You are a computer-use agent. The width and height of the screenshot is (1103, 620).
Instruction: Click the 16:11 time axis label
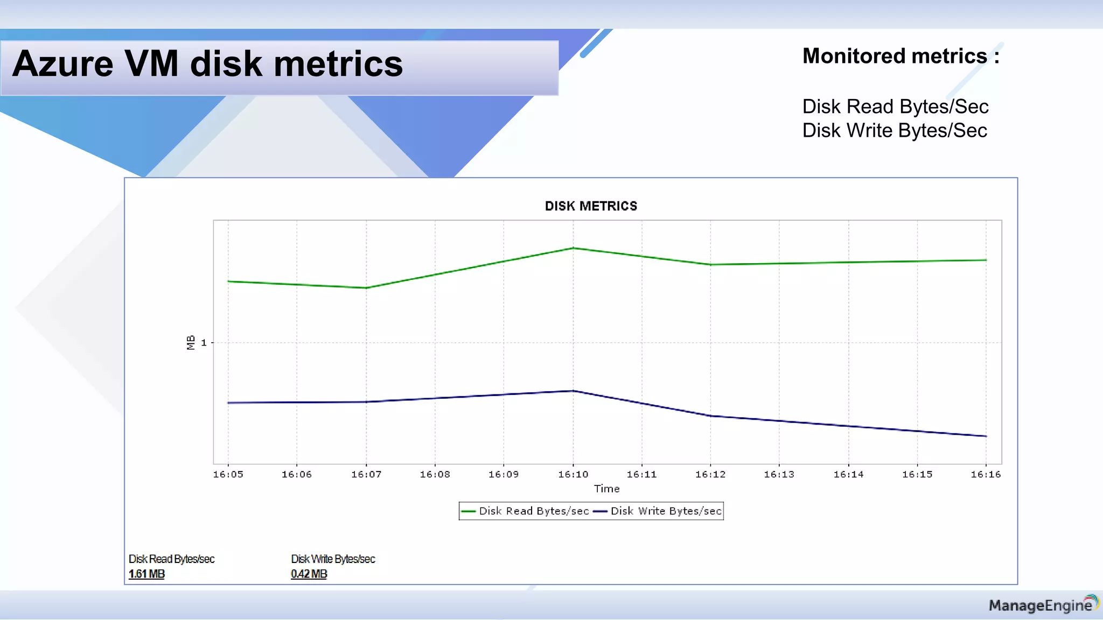(641, 474)
